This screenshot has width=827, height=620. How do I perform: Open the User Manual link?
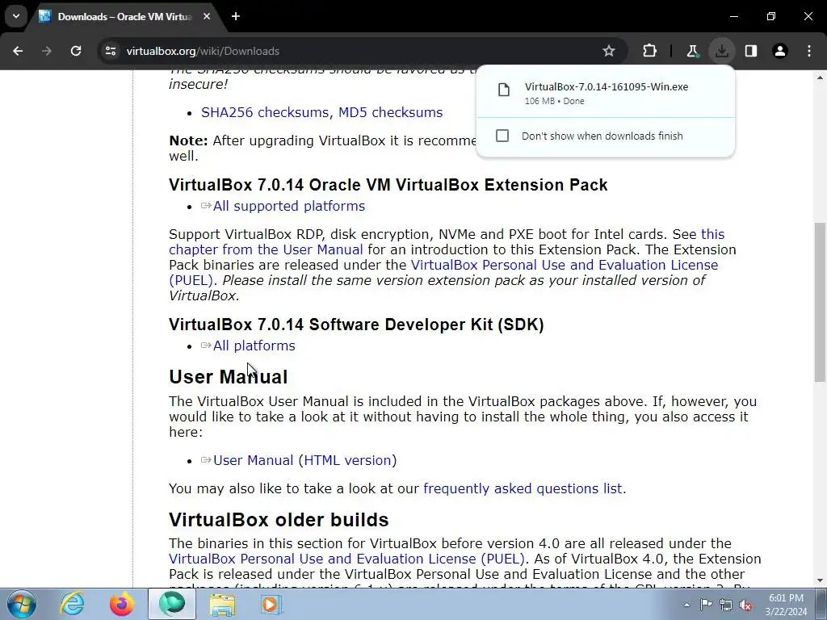(x=253, y=460)
